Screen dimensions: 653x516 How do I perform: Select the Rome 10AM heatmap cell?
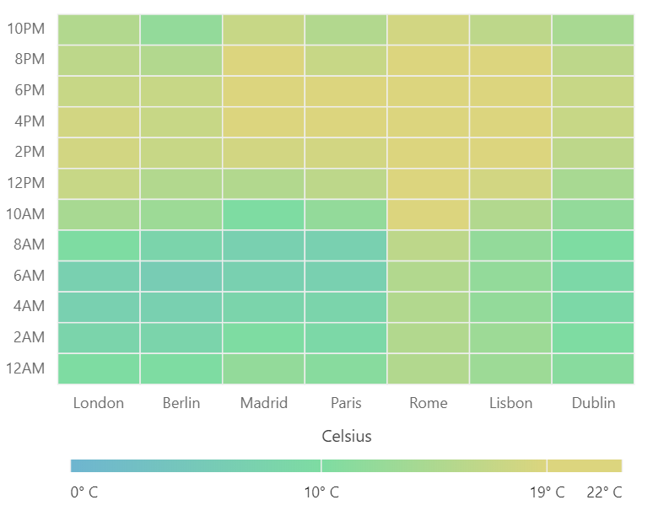tap(429, 214)
